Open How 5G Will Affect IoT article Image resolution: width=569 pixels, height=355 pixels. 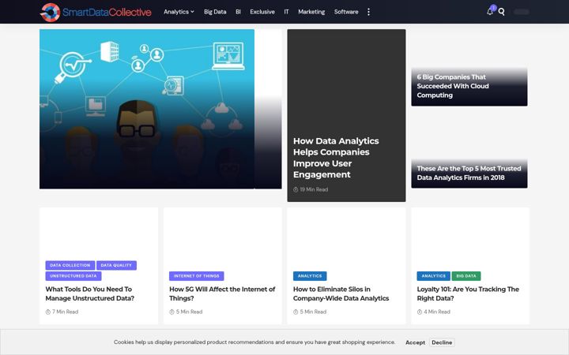coord(222,293)
